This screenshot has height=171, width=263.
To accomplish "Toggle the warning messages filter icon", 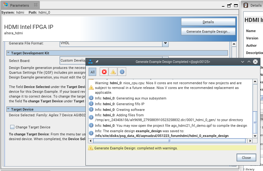I will coord(113,72).
